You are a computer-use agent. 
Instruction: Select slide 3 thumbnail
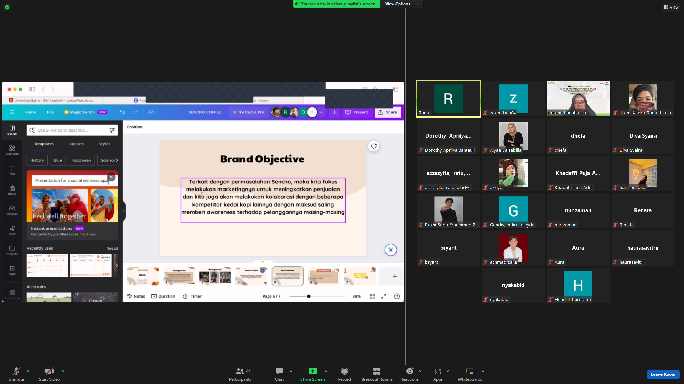pos(215,276)
